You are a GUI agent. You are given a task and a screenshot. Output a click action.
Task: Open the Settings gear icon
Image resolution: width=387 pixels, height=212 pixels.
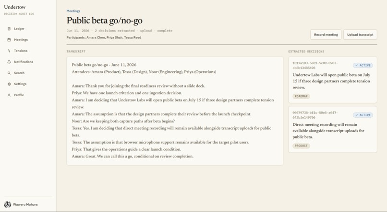click(9, 84)
